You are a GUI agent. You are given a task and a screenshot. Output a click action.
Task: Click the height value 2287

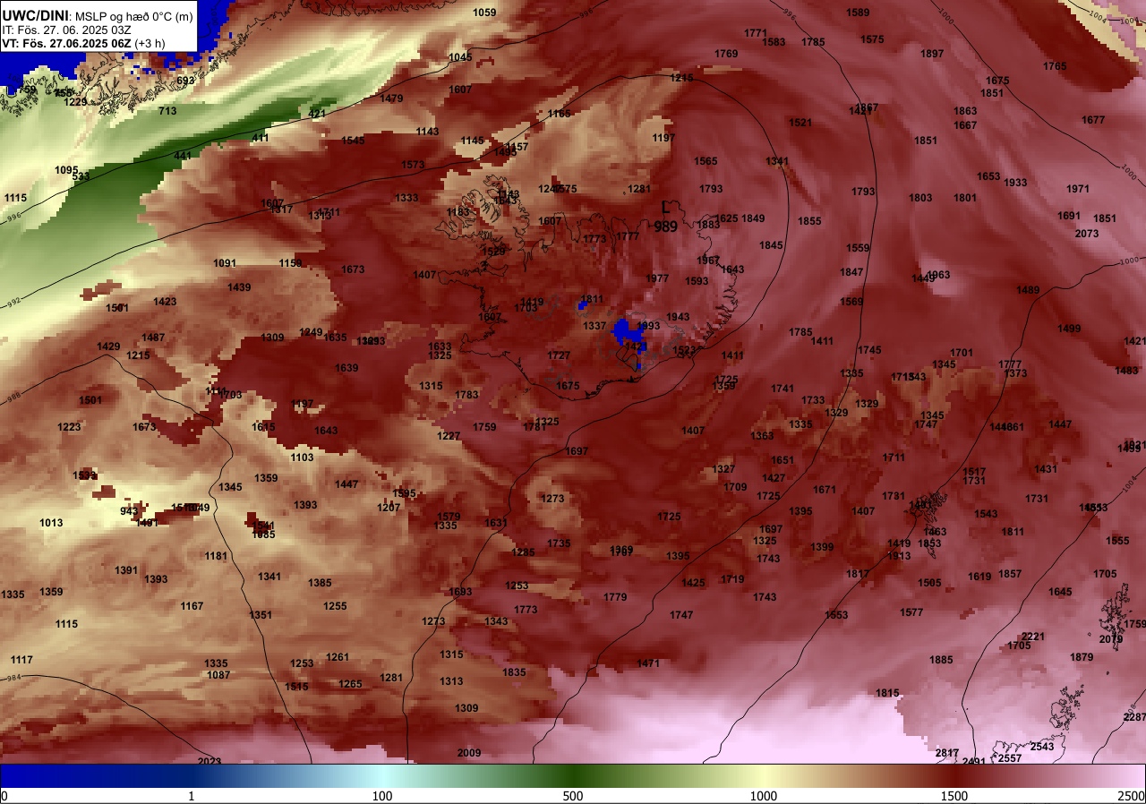1134,717
